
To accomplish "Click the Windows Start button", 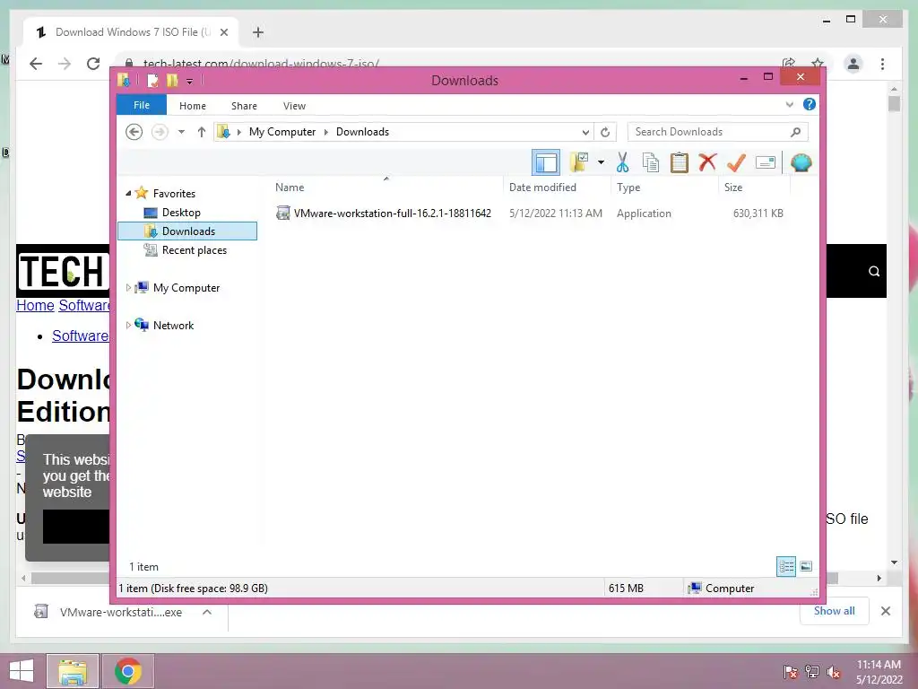I will [x=22, y=671].
